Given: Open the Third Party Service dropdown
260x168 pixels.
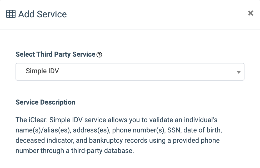Looking at the screenshot, I should click(130, 71).
